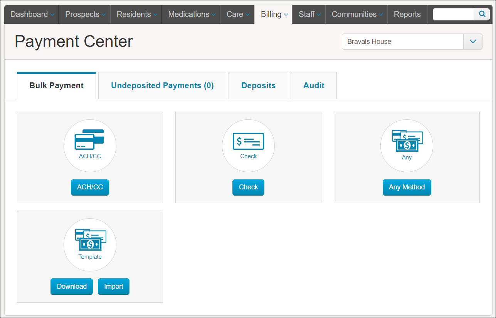The width and height of the screenshot is (496, 318).
Task: Open the community selector chevron icon
Action: pos(472,41)
